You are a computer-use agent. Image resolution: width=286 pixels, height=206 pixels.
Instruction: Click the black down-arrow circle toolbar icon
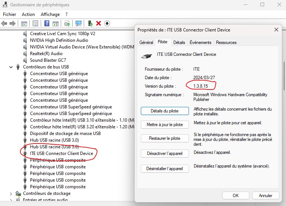107,23
